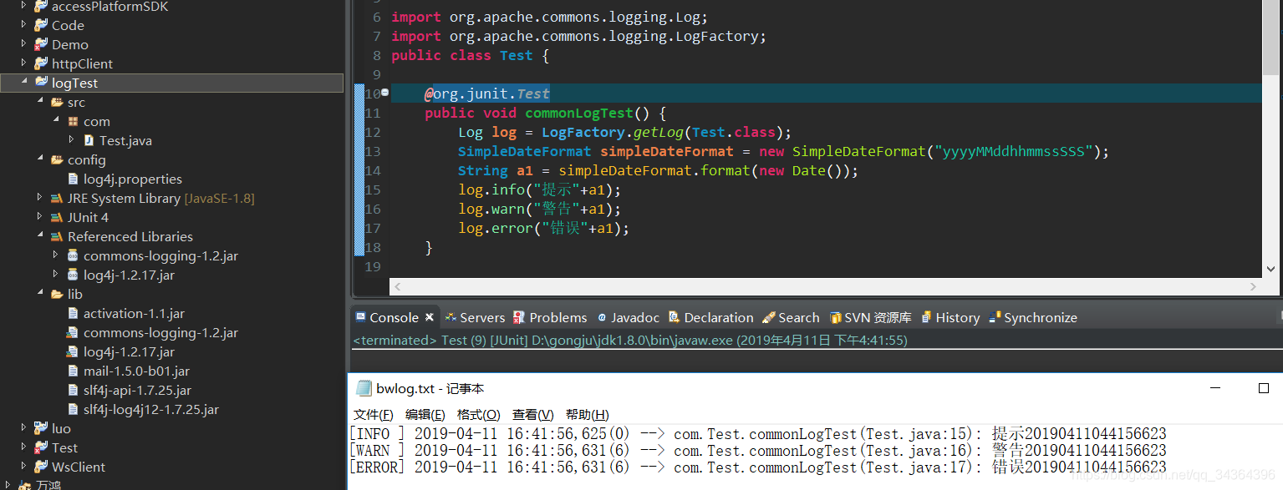Click the ERROR log line in Notepad
The image size is (1283, 490).
tap(757, 467)
